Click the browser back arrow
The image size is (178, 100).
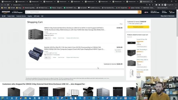(x=2, y=5)
